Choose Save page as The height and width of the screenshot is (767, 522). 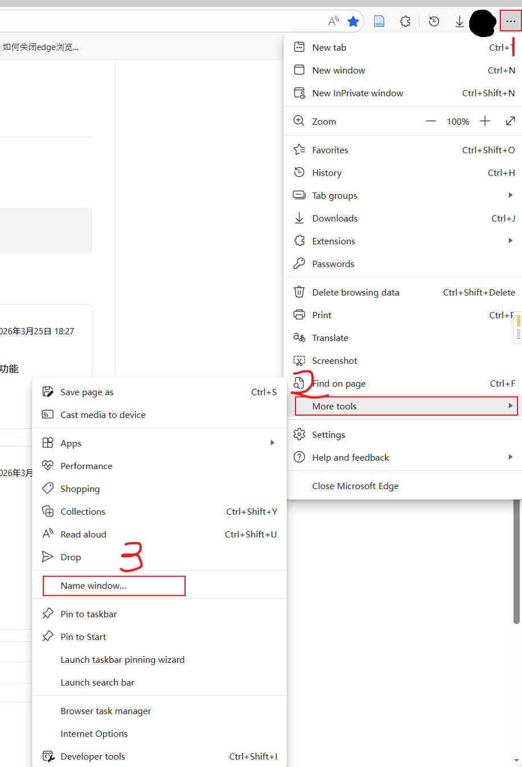click(x=159, y=392)
